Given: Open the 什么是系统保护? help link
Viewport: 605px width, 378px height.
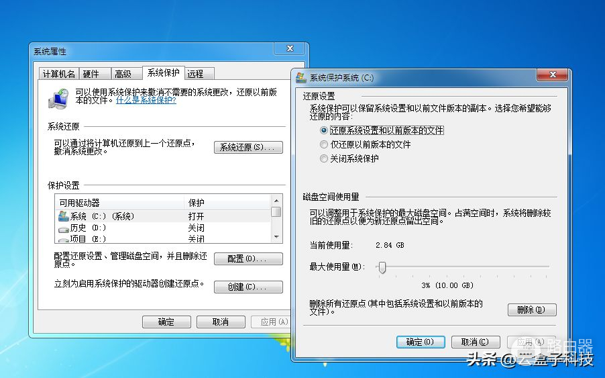Looking at the screenshot, I should click(x=146, y=100).
